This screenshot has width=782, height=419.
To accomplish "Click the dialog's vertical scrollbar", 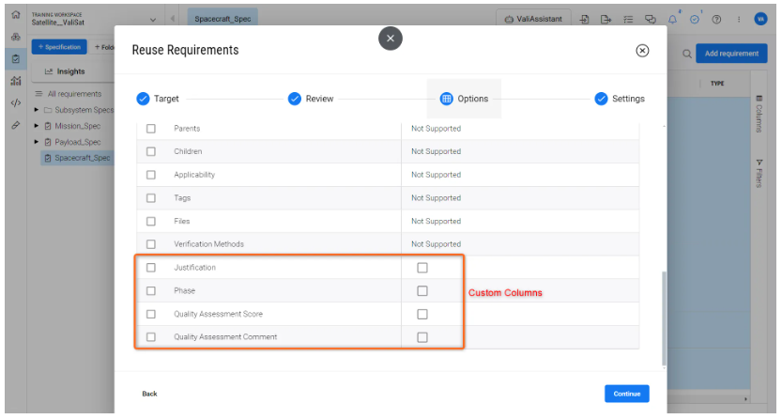I will point(664,319).
